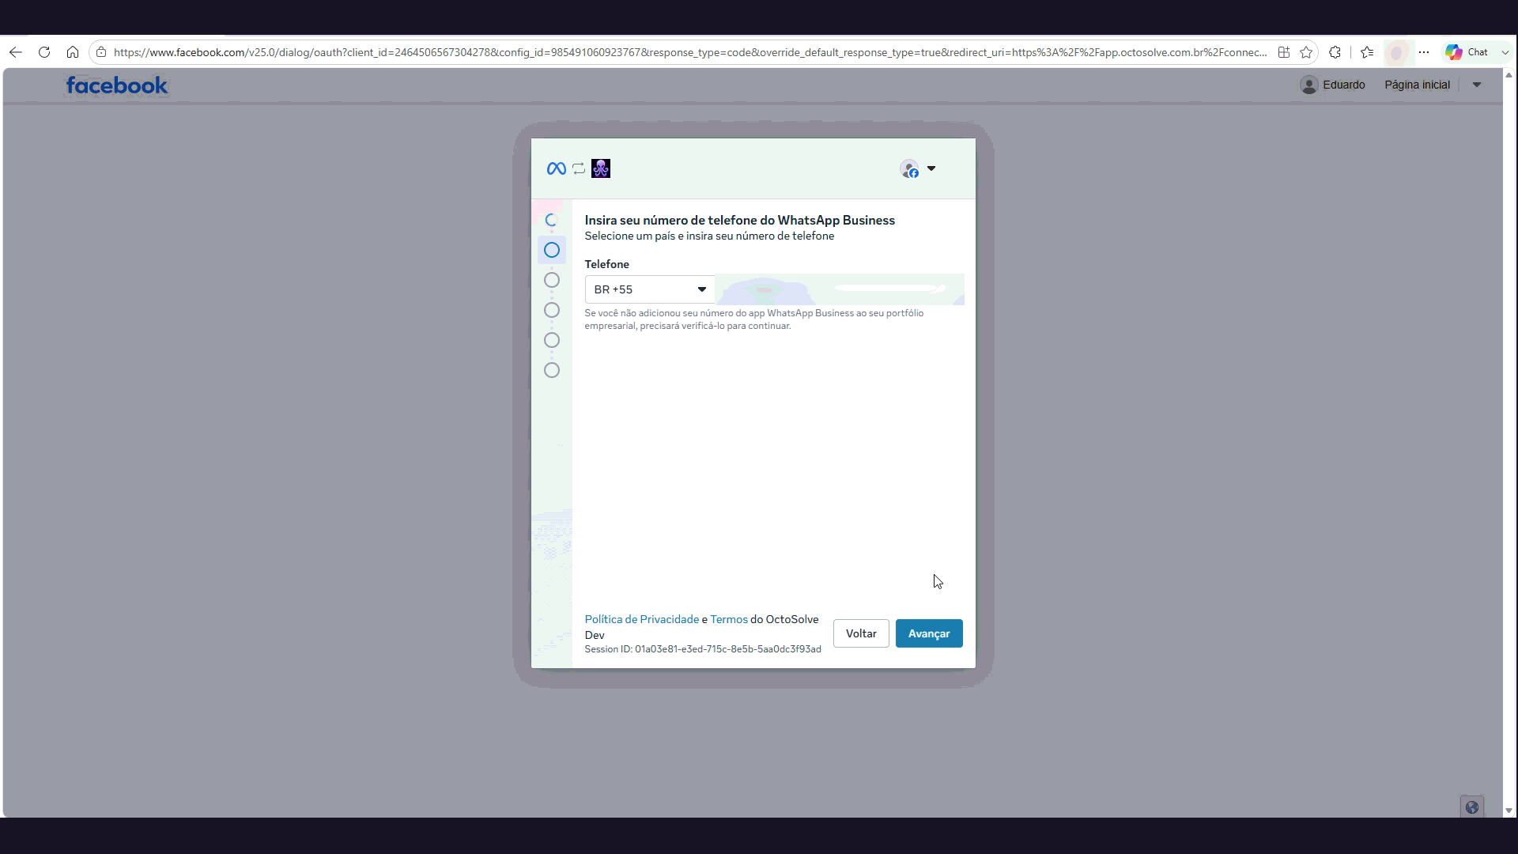The width and height of the screenshot is (1518, 854).
Task: Go to Página inicial
Action: [x=1417, y=85]
